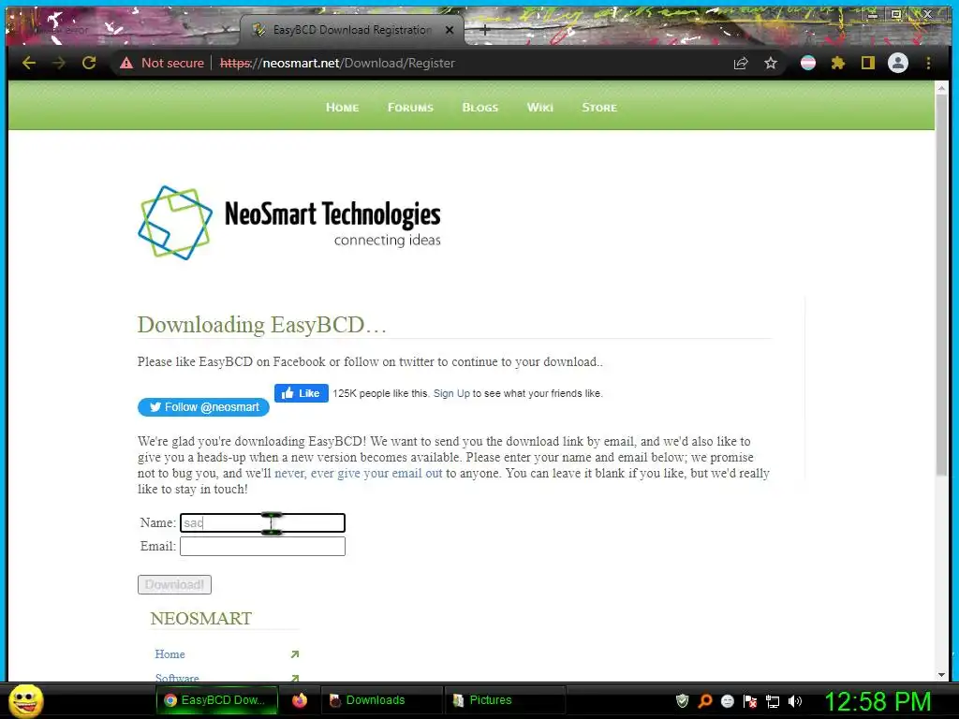Go back with the browser back arrow

[x=29, y=63]
